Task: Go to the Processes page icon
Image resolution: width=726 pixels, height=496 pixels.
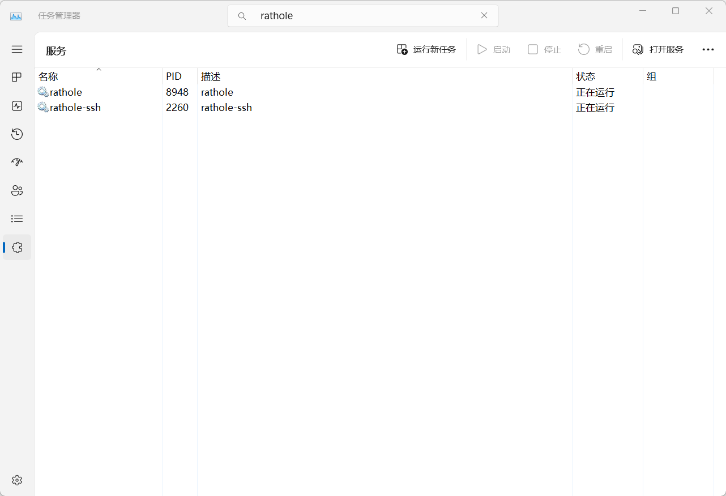Action: 17,77
